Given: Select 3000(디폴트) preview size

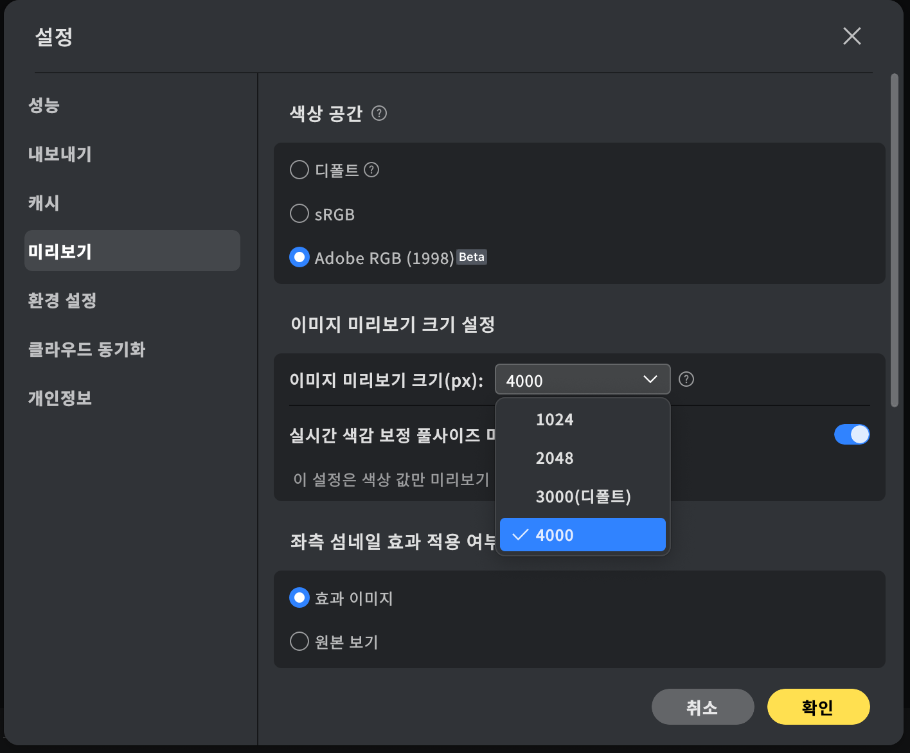Looking at the screenshot, I should [x=583, y=497].
